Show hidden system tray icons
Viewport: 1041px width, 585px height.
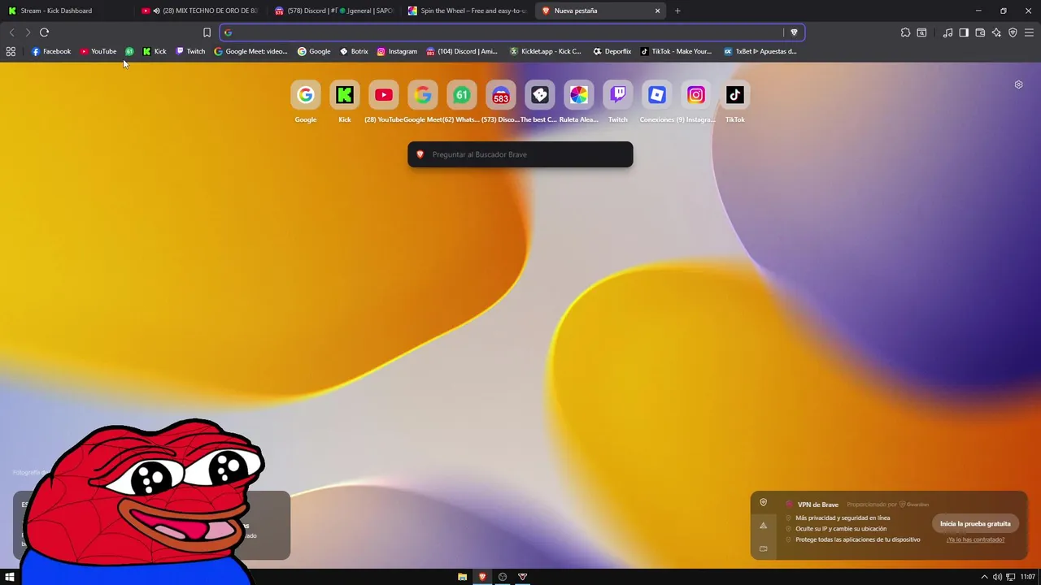(x=984, y=577)
